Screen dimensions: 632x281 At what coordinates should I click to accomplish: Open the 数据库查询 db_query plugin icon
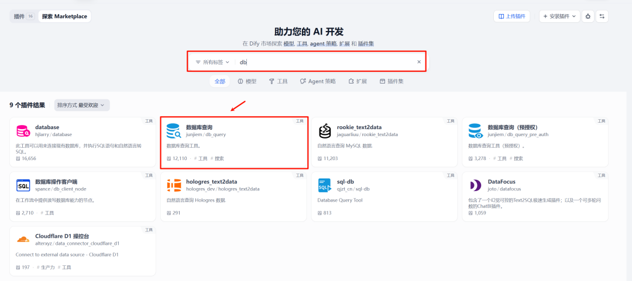(x=174, y=131)
